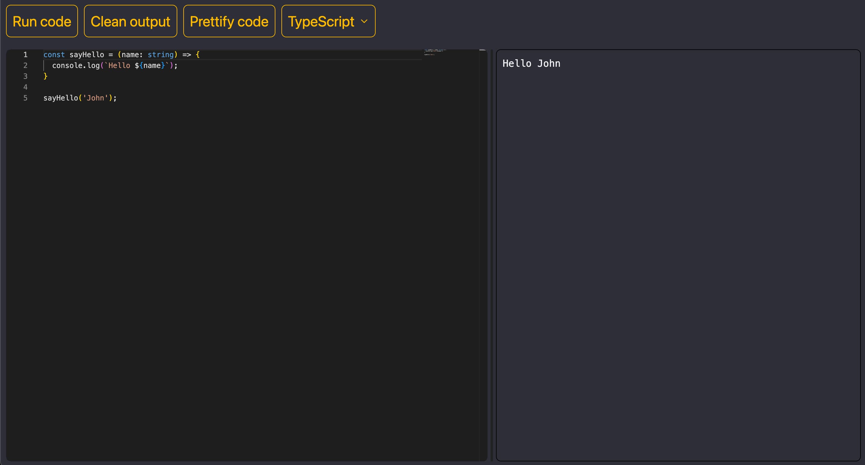The height and width of the screenshot is (465, 865).
Task: Click the 'Hello John' output text
Action: pos(531,63)
